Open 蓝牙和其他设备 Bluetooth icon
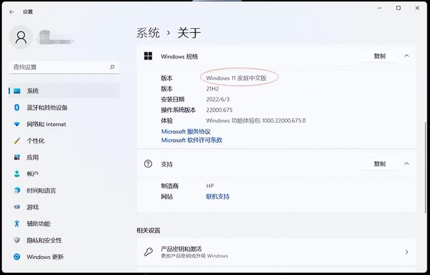 coord(17,107)
